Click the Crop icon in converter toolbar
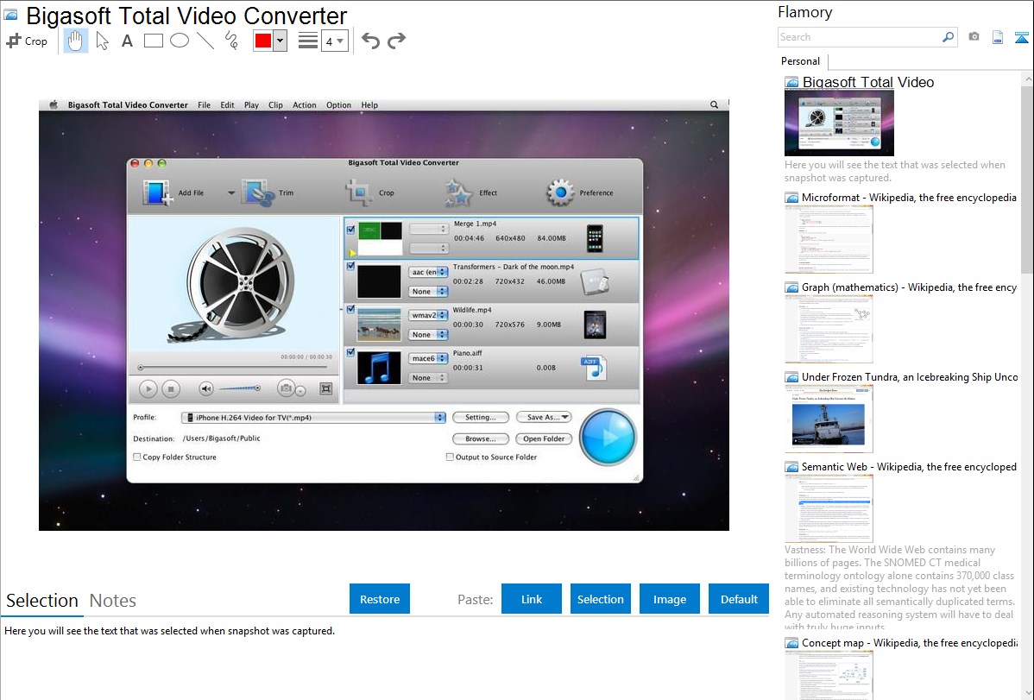Viewport: 1034px width, 700px height. point(359,192)
